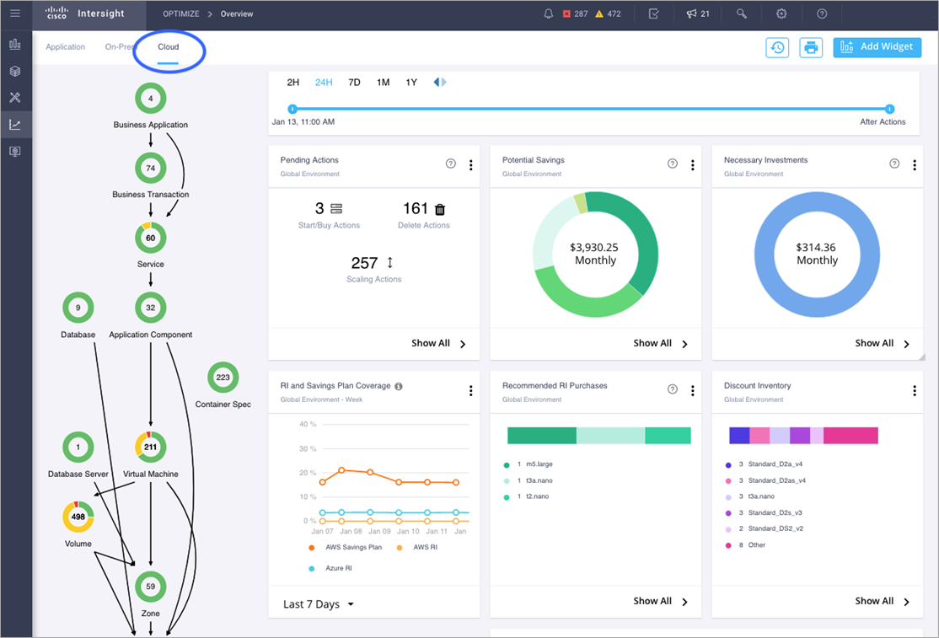Viewport: 939px width, 638px height.
Task: Select the 7D time range
Action: tap(355, 83)
